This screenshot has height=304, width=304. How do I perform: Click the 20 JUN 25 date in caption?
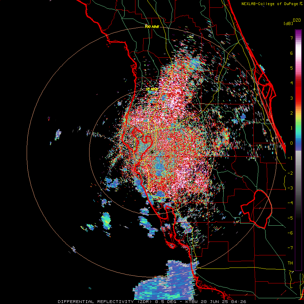click(x=214, y=302)
